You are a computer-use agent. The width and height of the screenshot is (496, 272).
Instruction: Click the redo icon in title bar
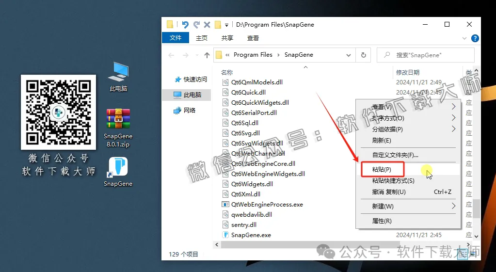[196, 24]
